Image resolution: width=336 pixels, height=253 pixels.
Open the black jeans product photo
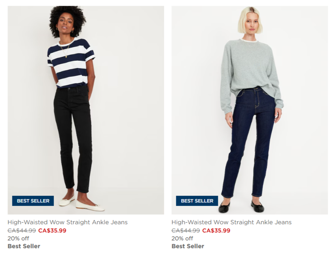point(86,110)
